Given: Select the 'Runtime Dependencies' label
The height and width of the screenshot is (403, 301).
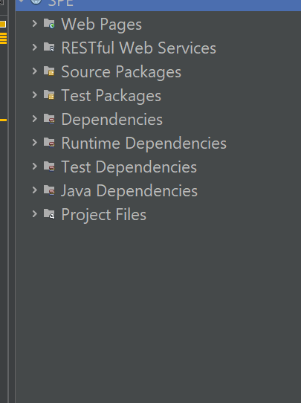Looking at the screenshot, I should (144, 144).
